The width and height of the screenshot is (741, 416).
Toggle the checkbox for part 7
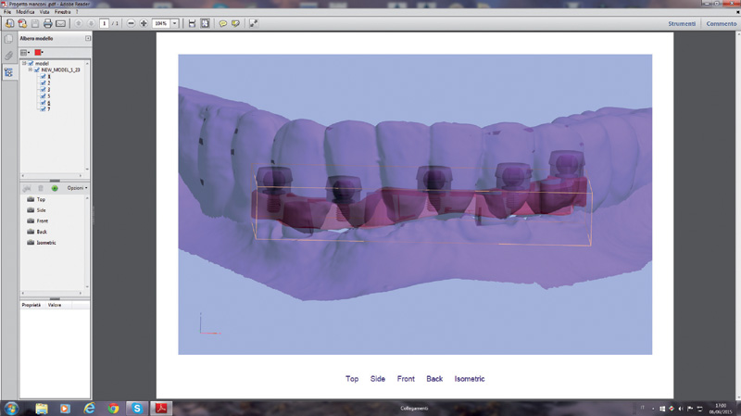(42, 108)
